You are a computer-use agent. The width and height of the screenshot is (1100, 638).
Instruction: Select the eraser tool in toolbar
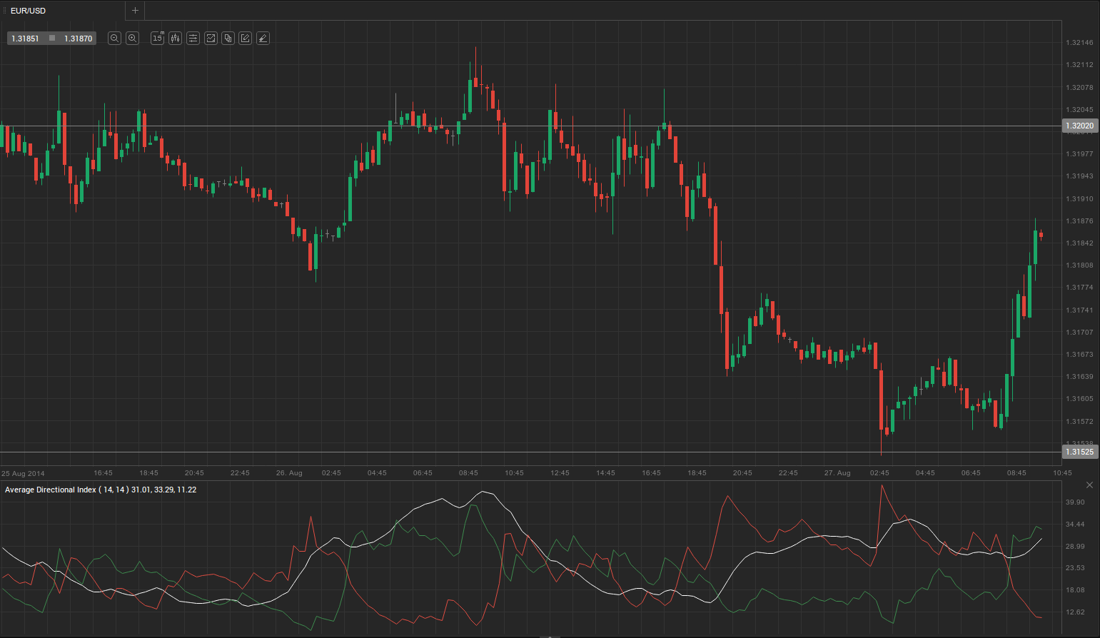[x=263, y=39]
